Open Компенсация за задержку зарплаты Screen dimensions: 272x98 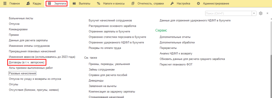pos(112,92)
